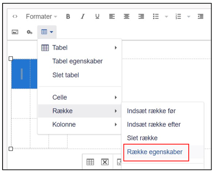Insert a numbered list
Viewport: 215px width, 173px height.
(x=178, y=16)
